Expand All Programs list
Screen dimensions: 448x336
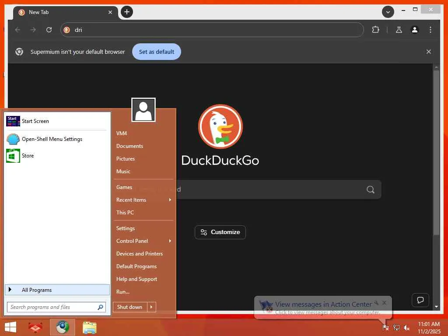pos(57,290)
